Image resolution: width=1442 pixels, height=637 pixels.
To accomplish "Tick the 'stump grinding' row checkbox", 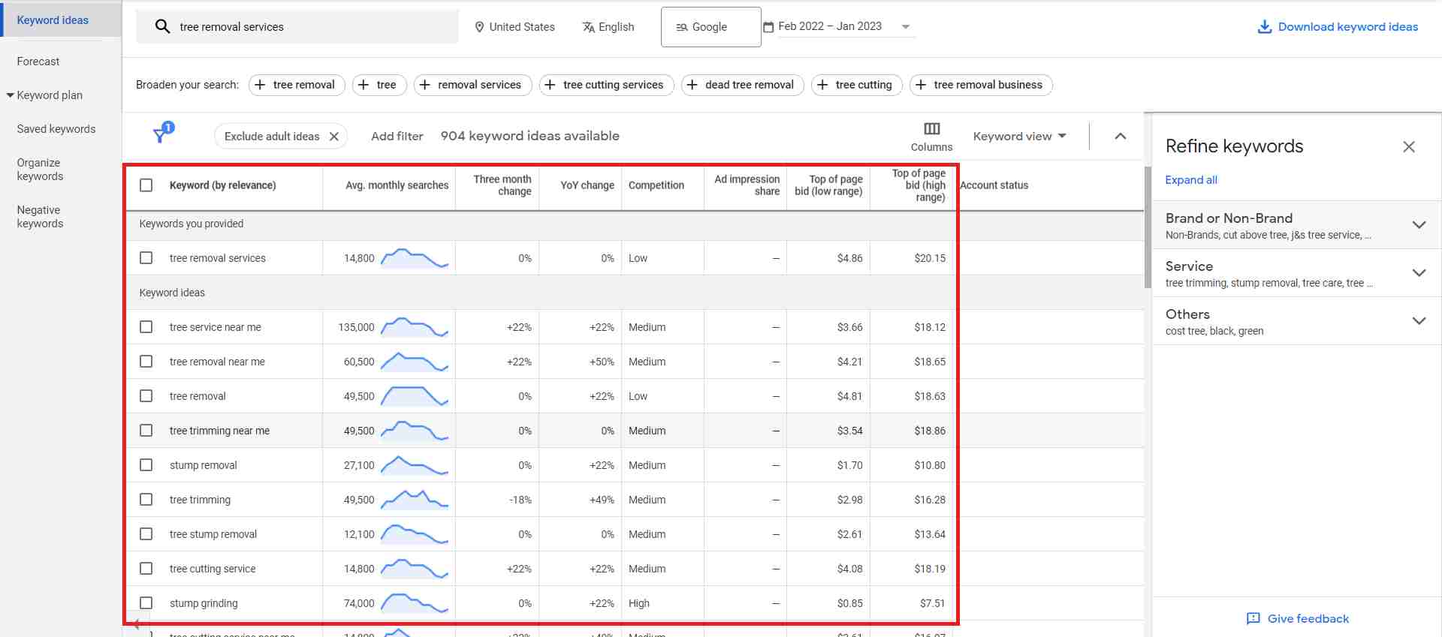I will [x=146, y=603].
